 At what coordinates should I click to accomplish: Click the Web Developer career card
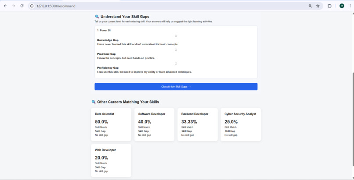(x=111, y=160)
